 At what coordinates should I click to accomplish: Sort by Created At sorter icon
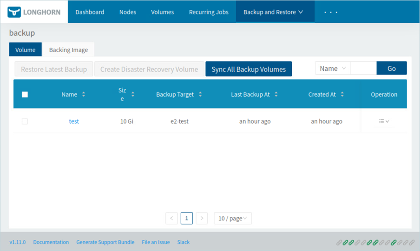[342, 94]
